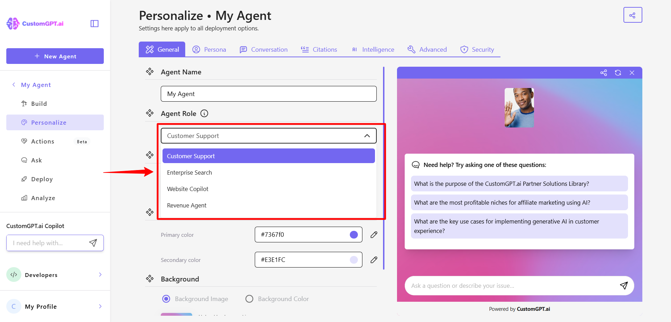This screenshot has height=322, width=671.
Task: Switch to the Security tab
Action: pos(477,50)
